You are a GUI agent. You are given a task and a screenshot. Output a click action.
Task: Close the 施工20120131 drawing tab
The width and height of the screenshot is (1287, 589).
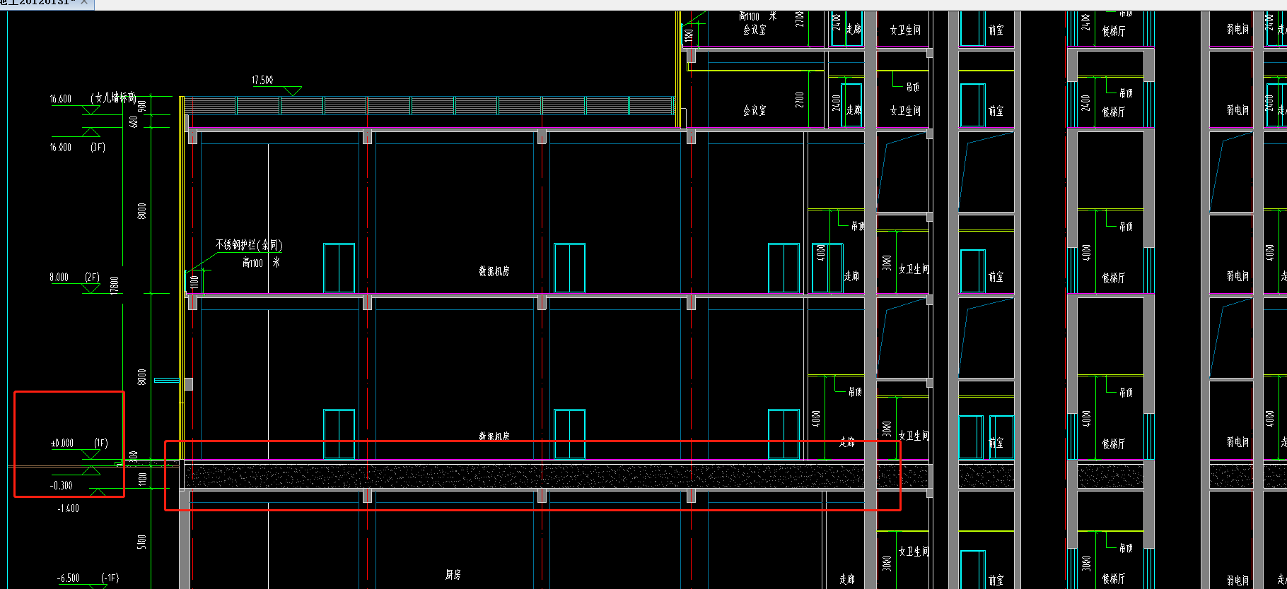84,3
